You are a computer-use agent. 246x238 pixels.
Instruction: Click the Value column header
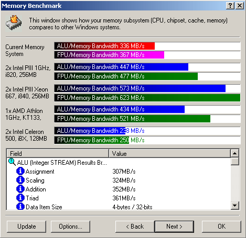tap(169, 153)
